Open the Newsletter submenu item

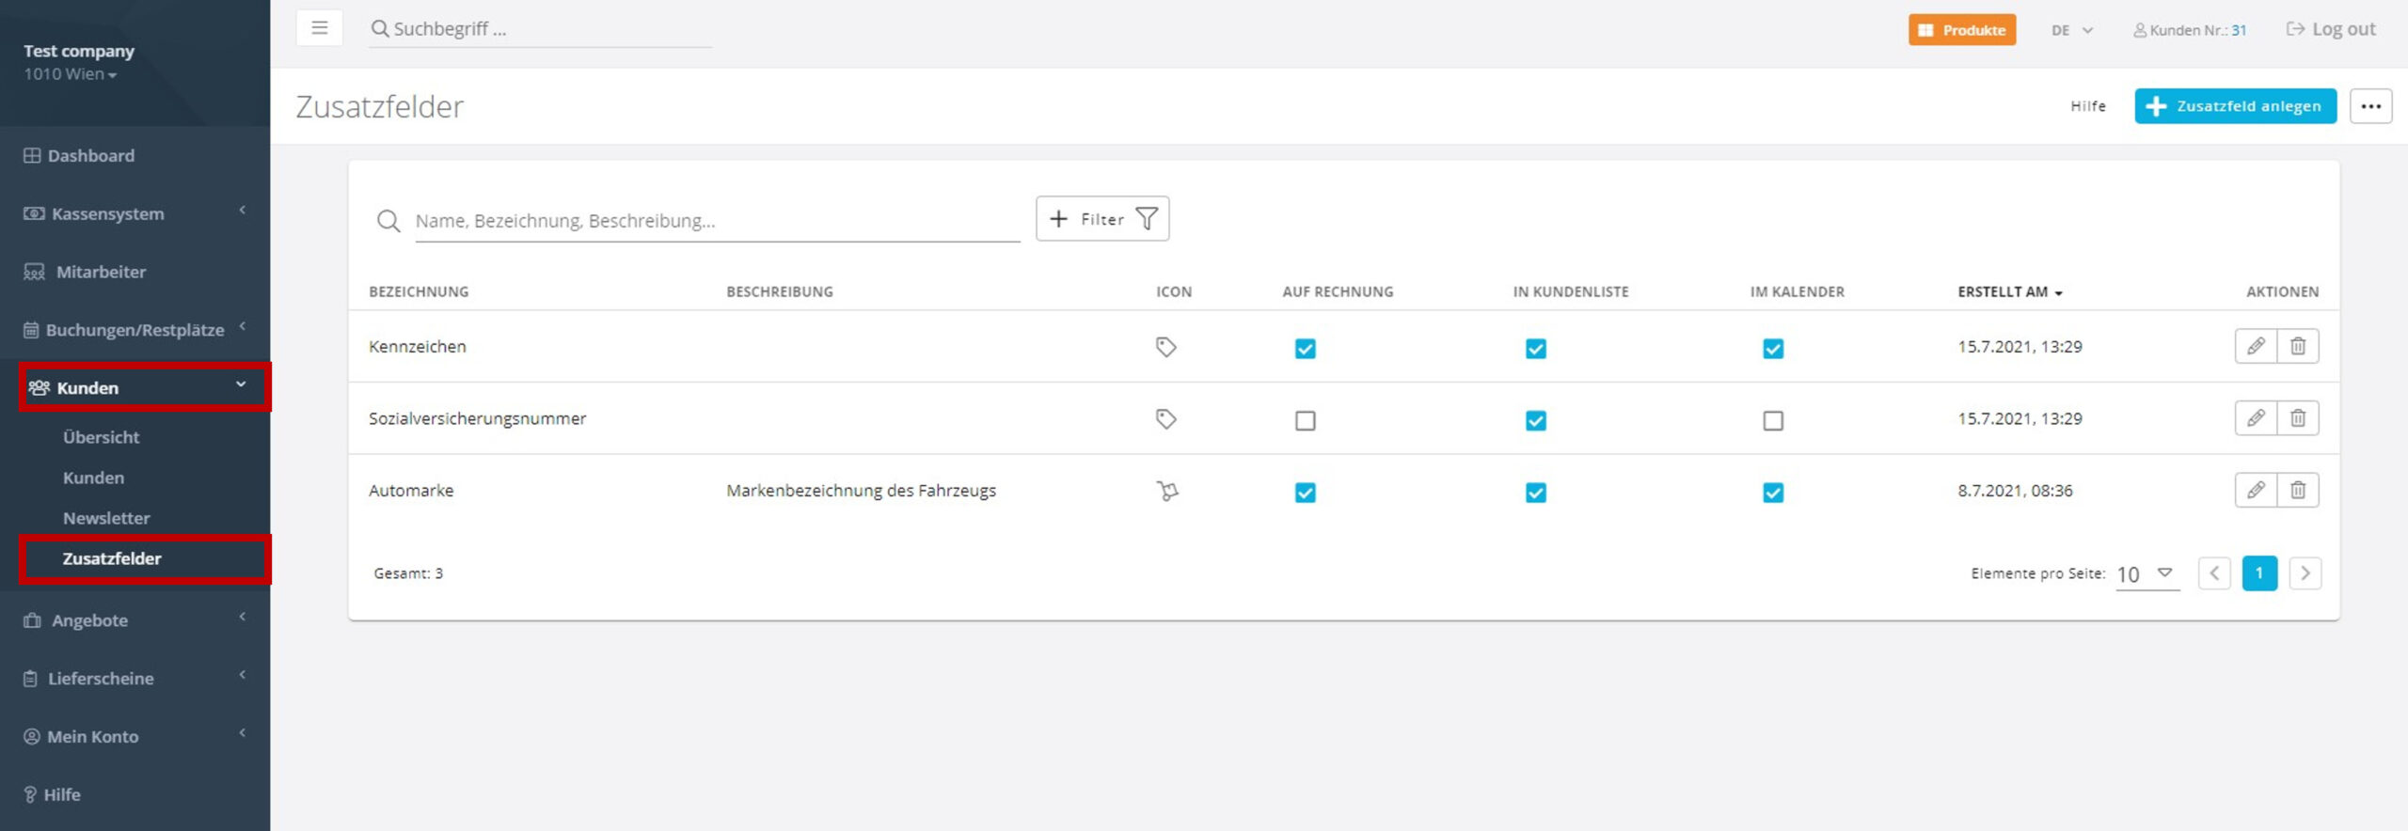(x=106, y=518)
